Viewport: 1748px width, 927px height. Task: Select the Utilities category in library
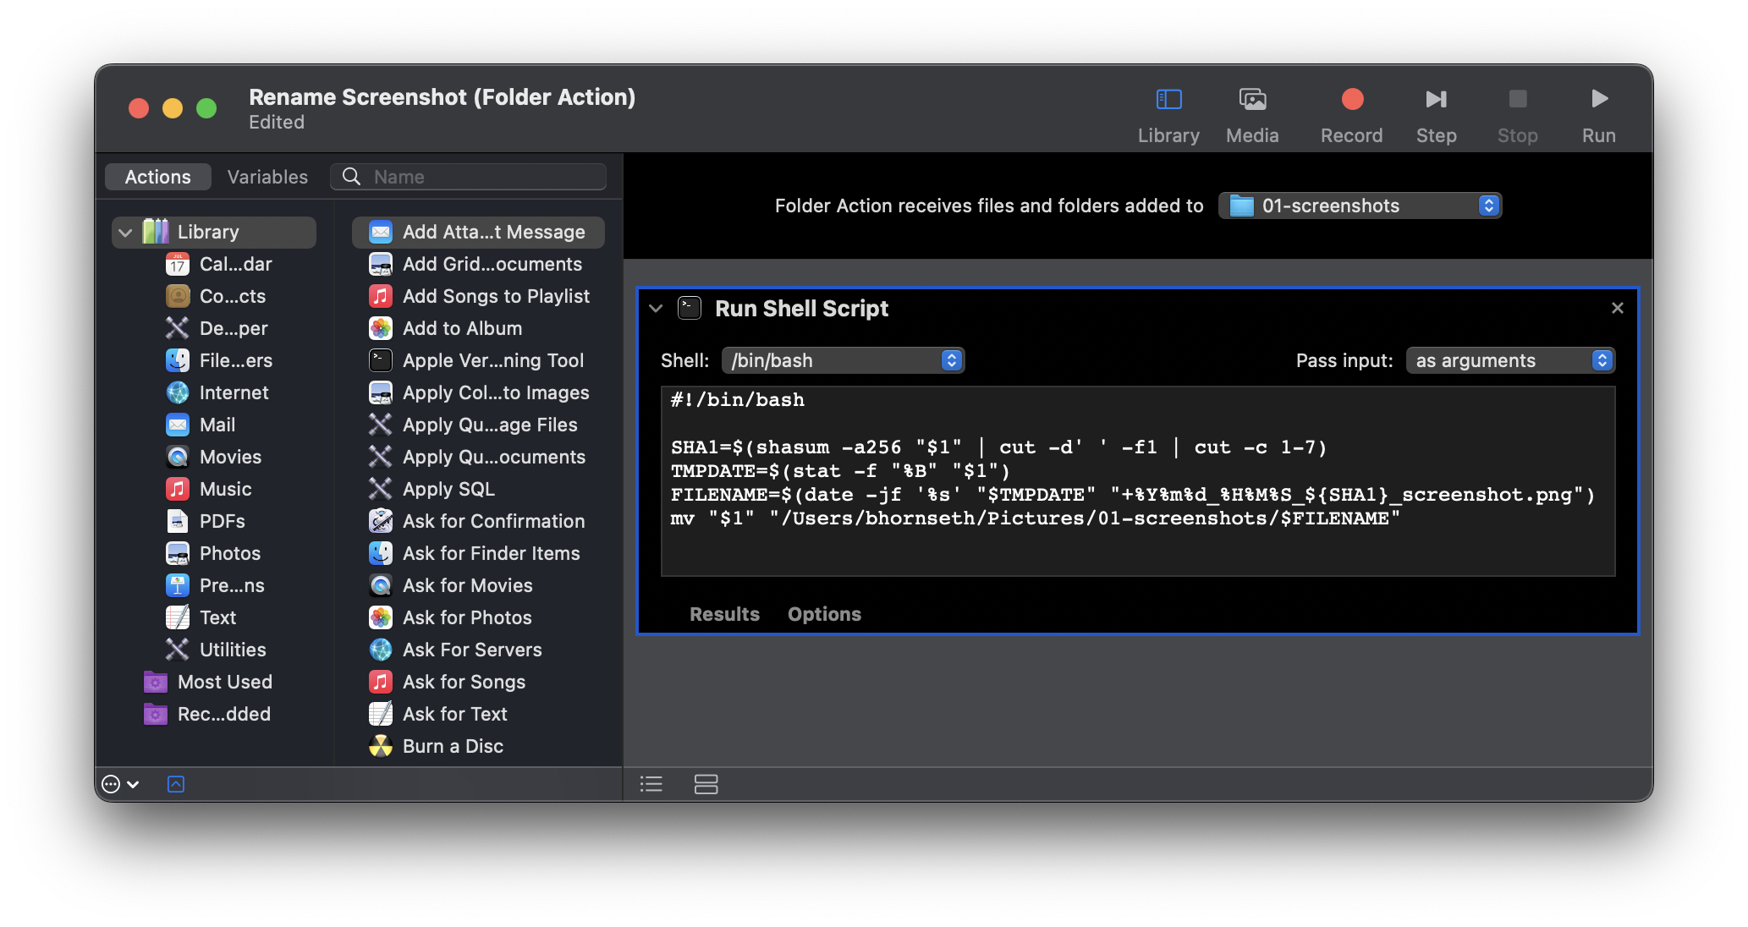233,650
